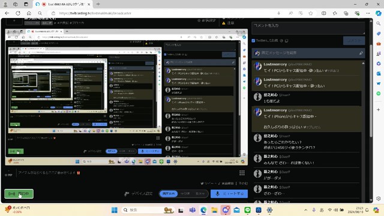
Task: Click the comment list scrollbar up arrow
Action: pos(363,64)
